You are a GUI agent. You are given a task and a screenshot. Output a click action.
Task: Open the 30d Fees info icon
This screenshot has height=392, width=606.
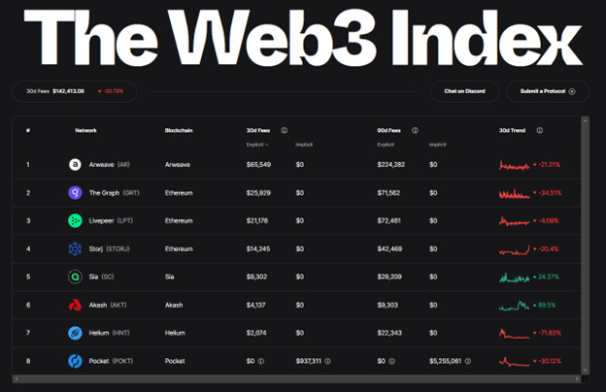pos(284,131)
